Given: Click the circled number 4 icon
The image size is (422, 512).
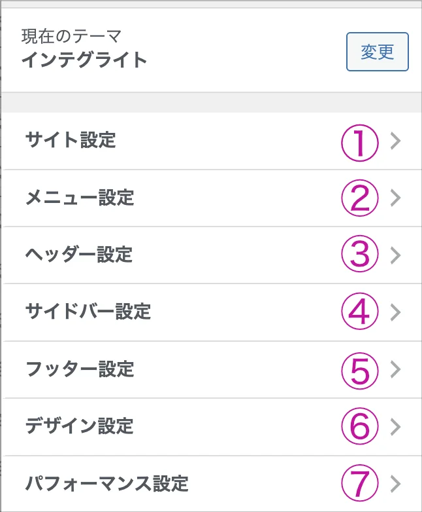Looking at the screenshot, I should [x=360, y=312].
